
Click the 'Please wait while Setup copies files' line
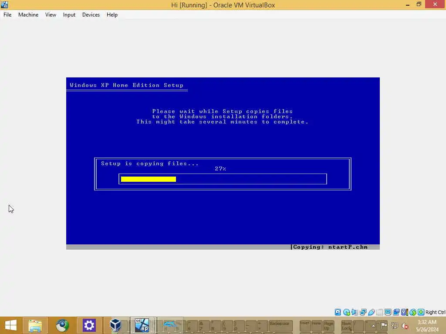[223, 111]
